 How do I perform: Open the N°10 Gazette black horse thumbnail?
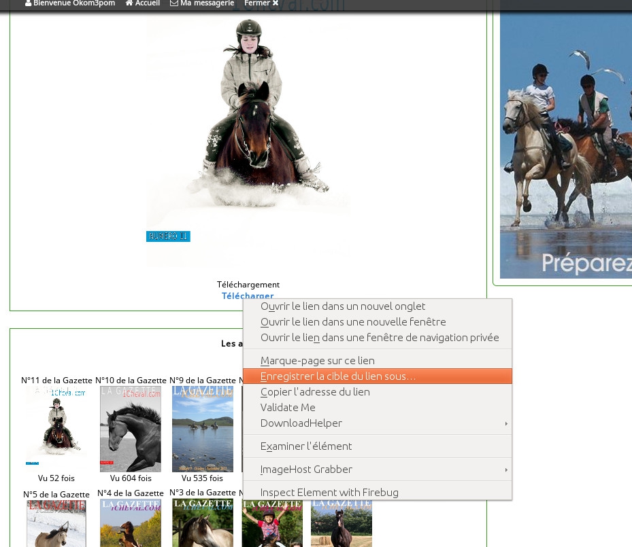pyautogui.click(x=131, y=428)
